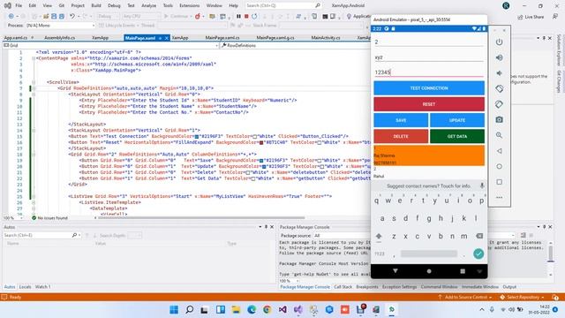Tap the red RESET button

[429, 104]
